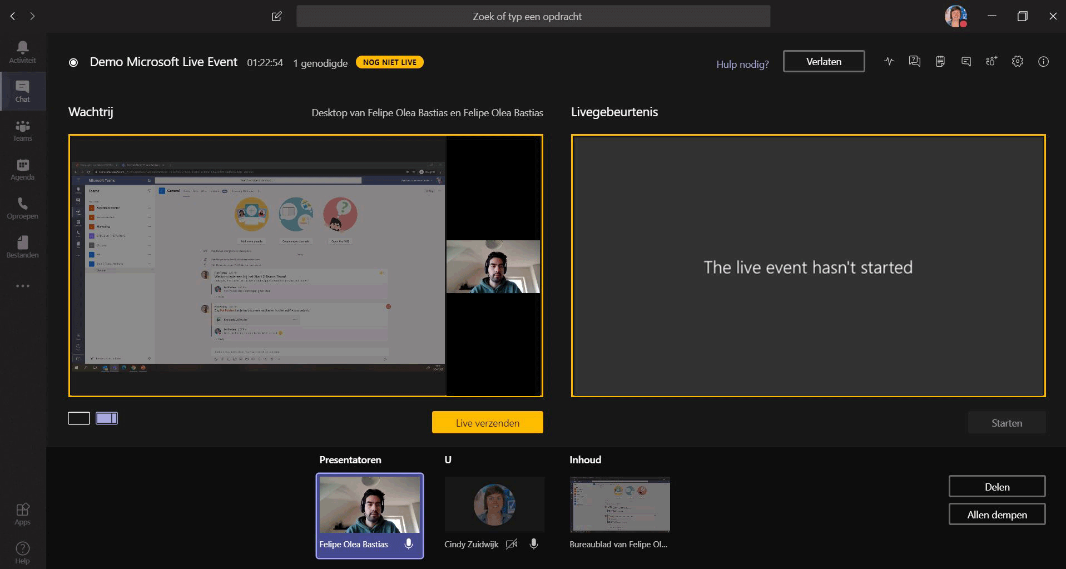The image size is (1066, 569).
Task: Open device settings gear
Action: [1018, 61]
